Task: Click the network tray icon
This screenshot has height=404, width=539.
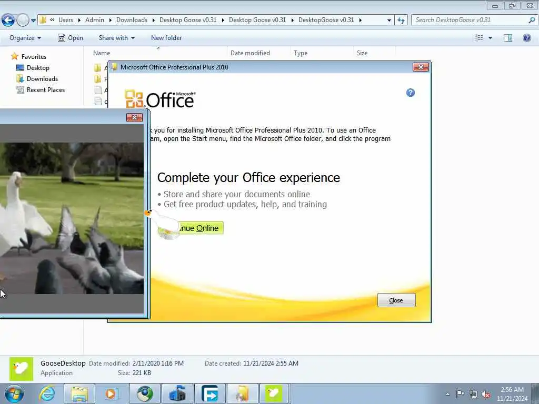Action: [473, 394]
